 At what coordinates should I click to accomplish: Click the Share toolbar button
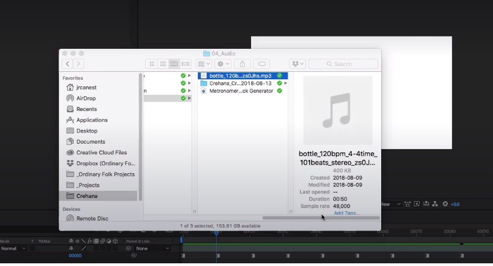coord(242,64)
